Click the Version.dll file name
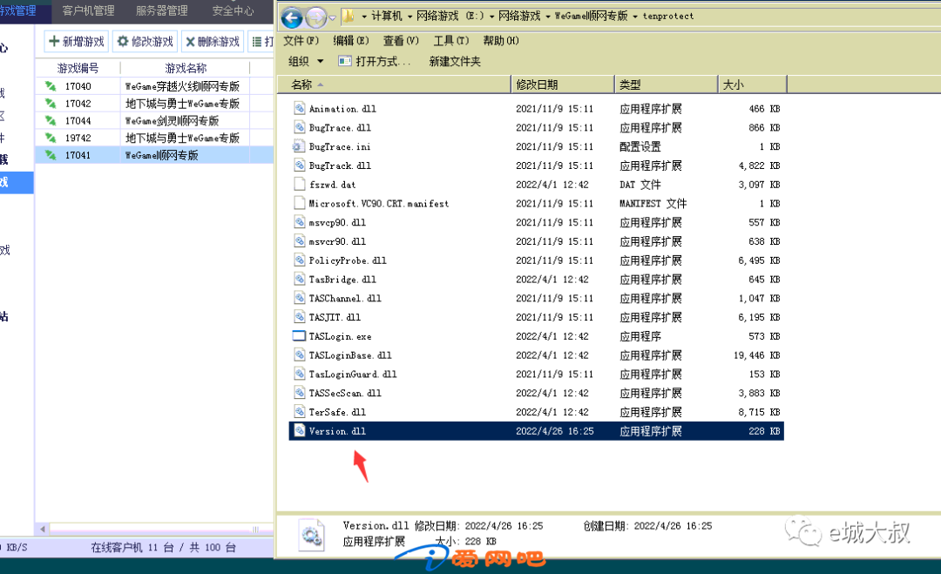The image size is (941, 574). 337,431
